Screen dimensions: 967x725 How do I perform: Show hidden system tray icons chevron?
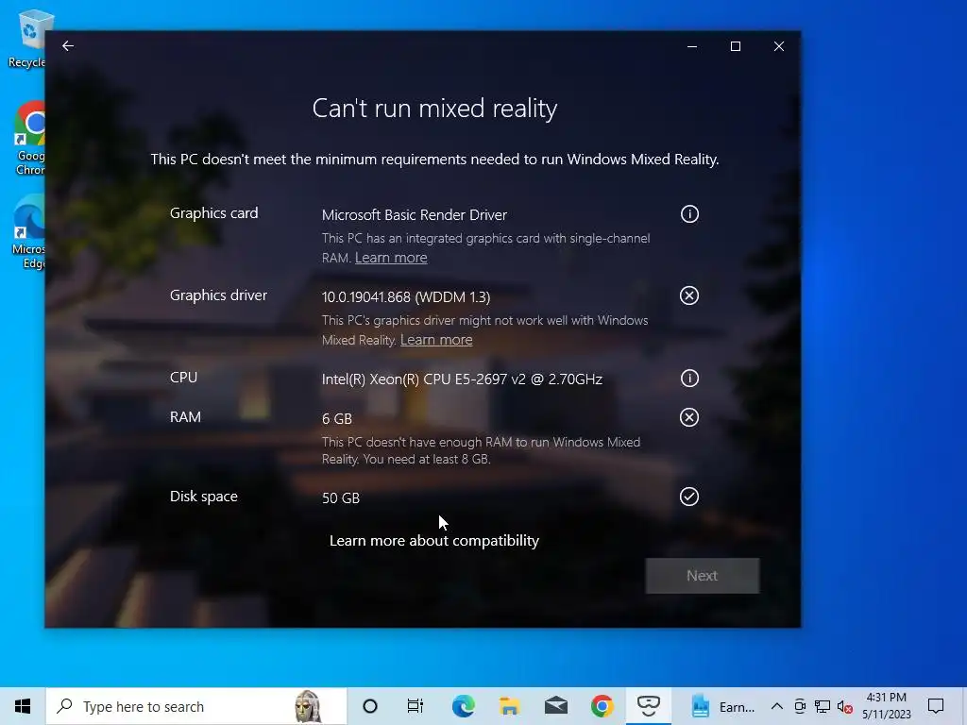[x=777, y=706]
